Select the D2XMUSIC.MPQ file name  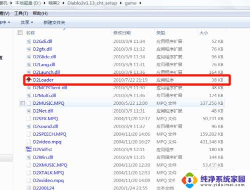coord(50,165)
